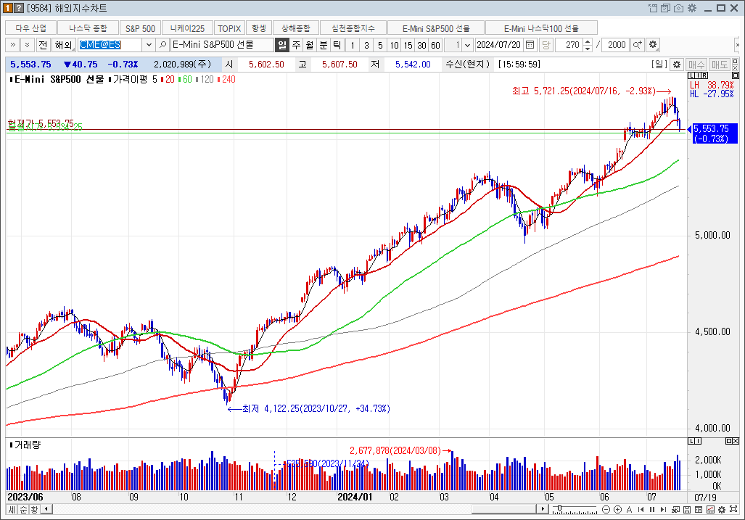The width and height of the screenshot is (745, 520).
Task: Expand the CME@ES symbol dropdown
Action: tap(149, 45)
